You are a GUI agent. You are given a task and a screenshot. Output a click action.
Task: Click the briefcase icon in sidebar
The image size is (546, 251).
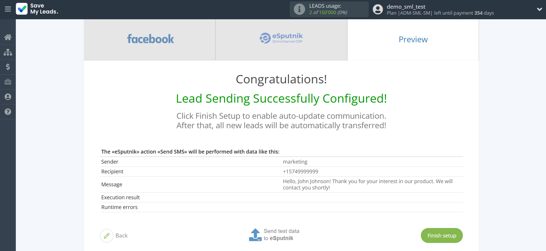pos(8,82)
